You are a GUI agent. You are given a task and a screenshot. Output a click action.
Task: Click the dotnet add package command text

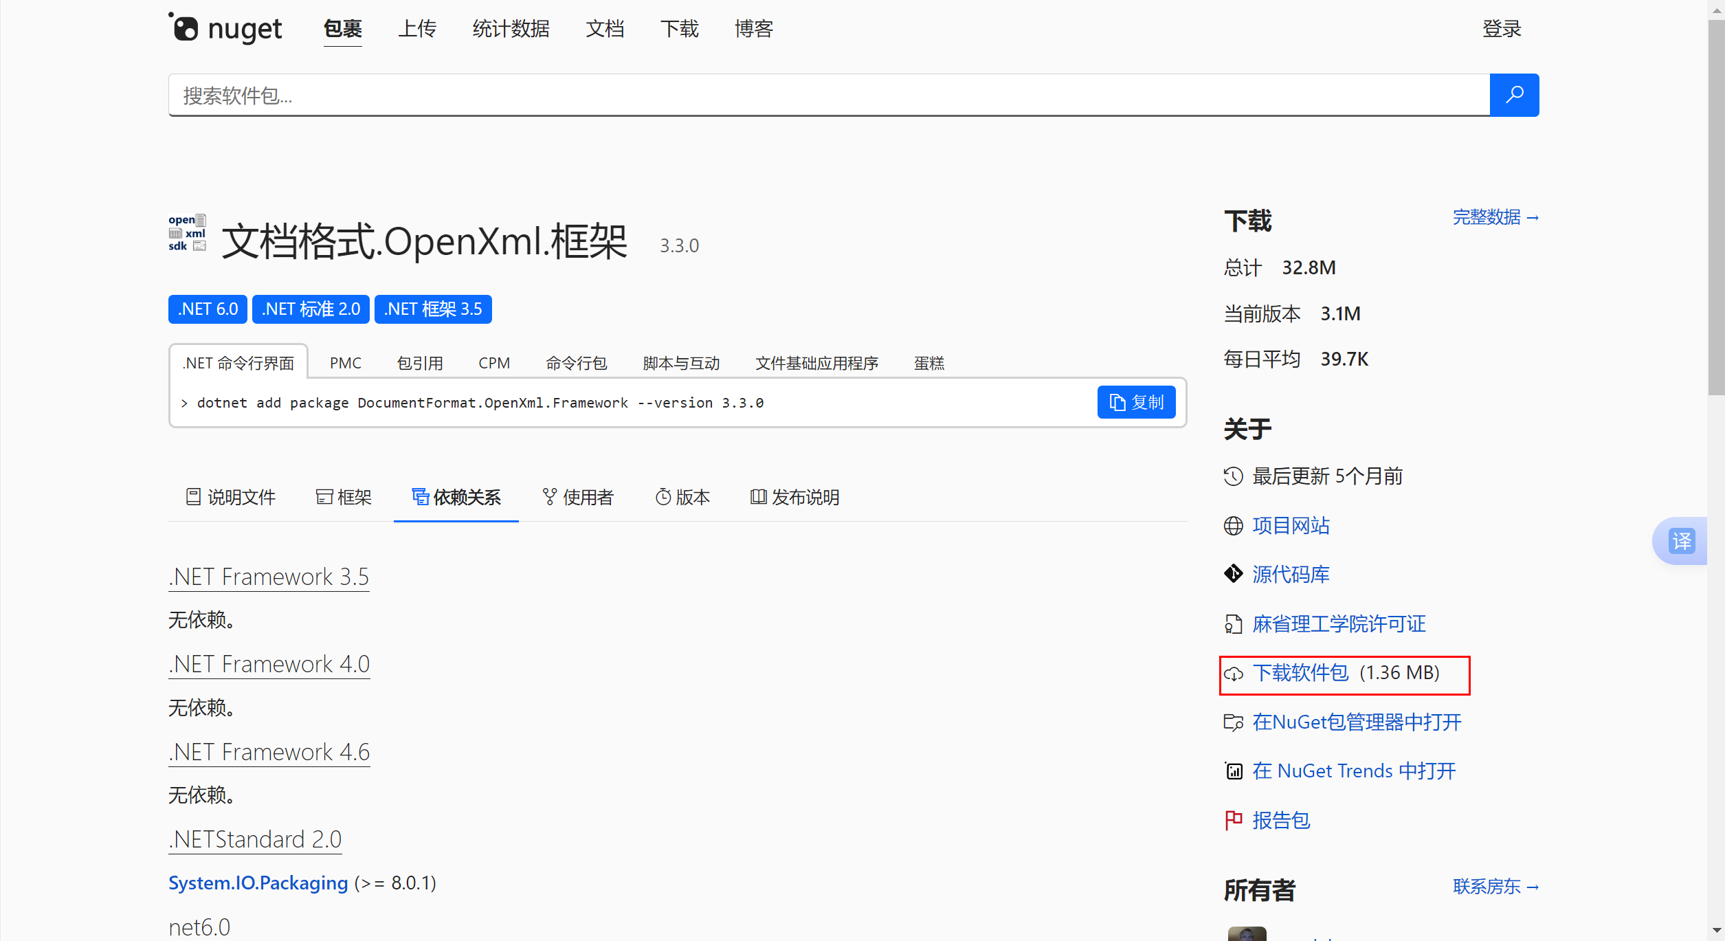coord(480,403)
